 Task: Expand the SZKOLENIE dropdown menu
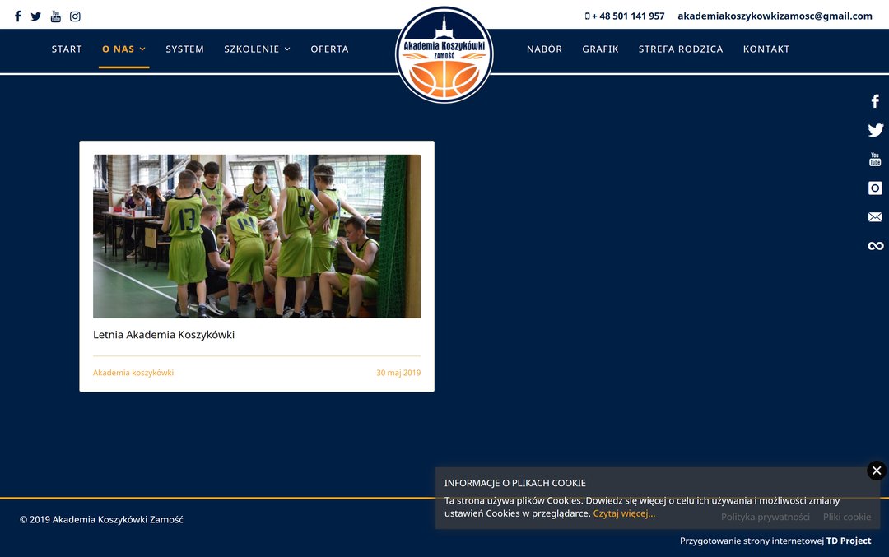pos(257,49)
